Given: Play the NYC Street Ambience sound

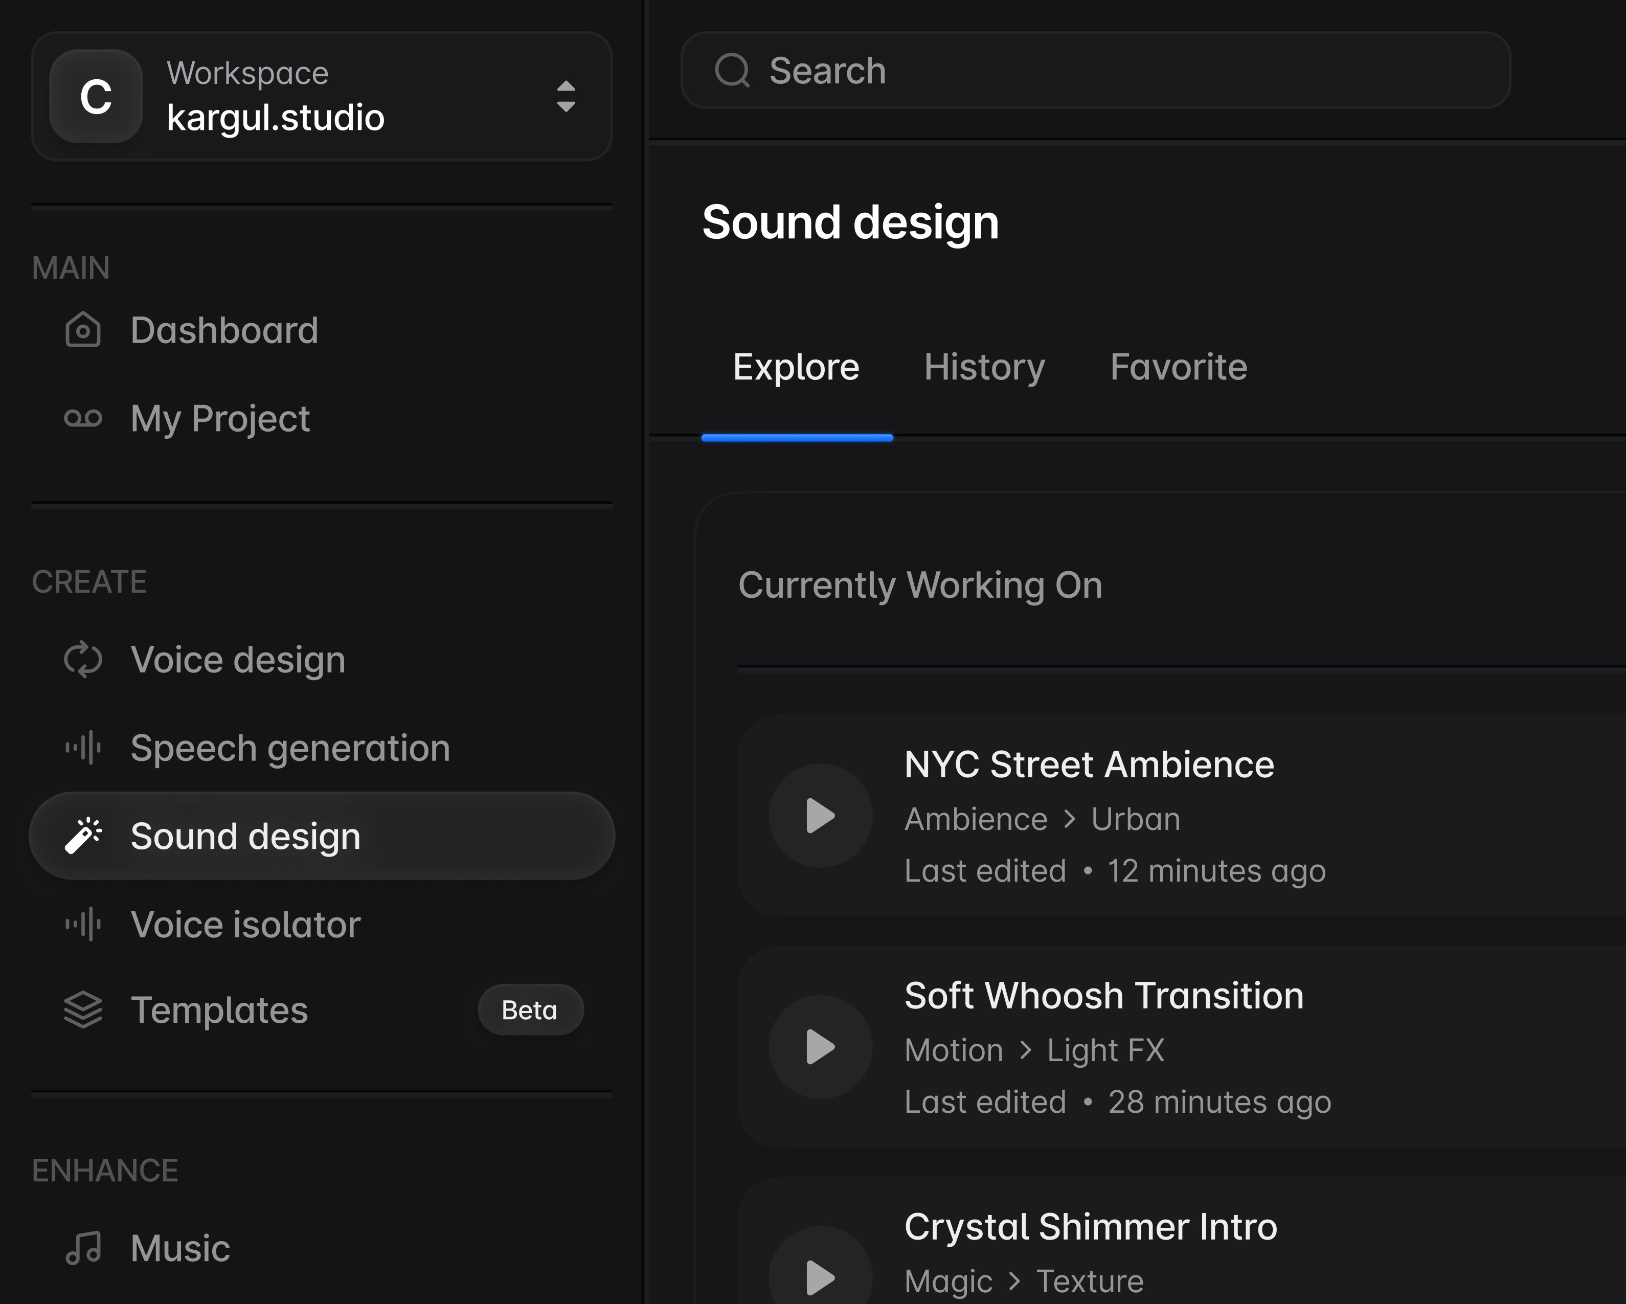Looking at the screenshot, I should pyautogui.click(x=821, y=816).
